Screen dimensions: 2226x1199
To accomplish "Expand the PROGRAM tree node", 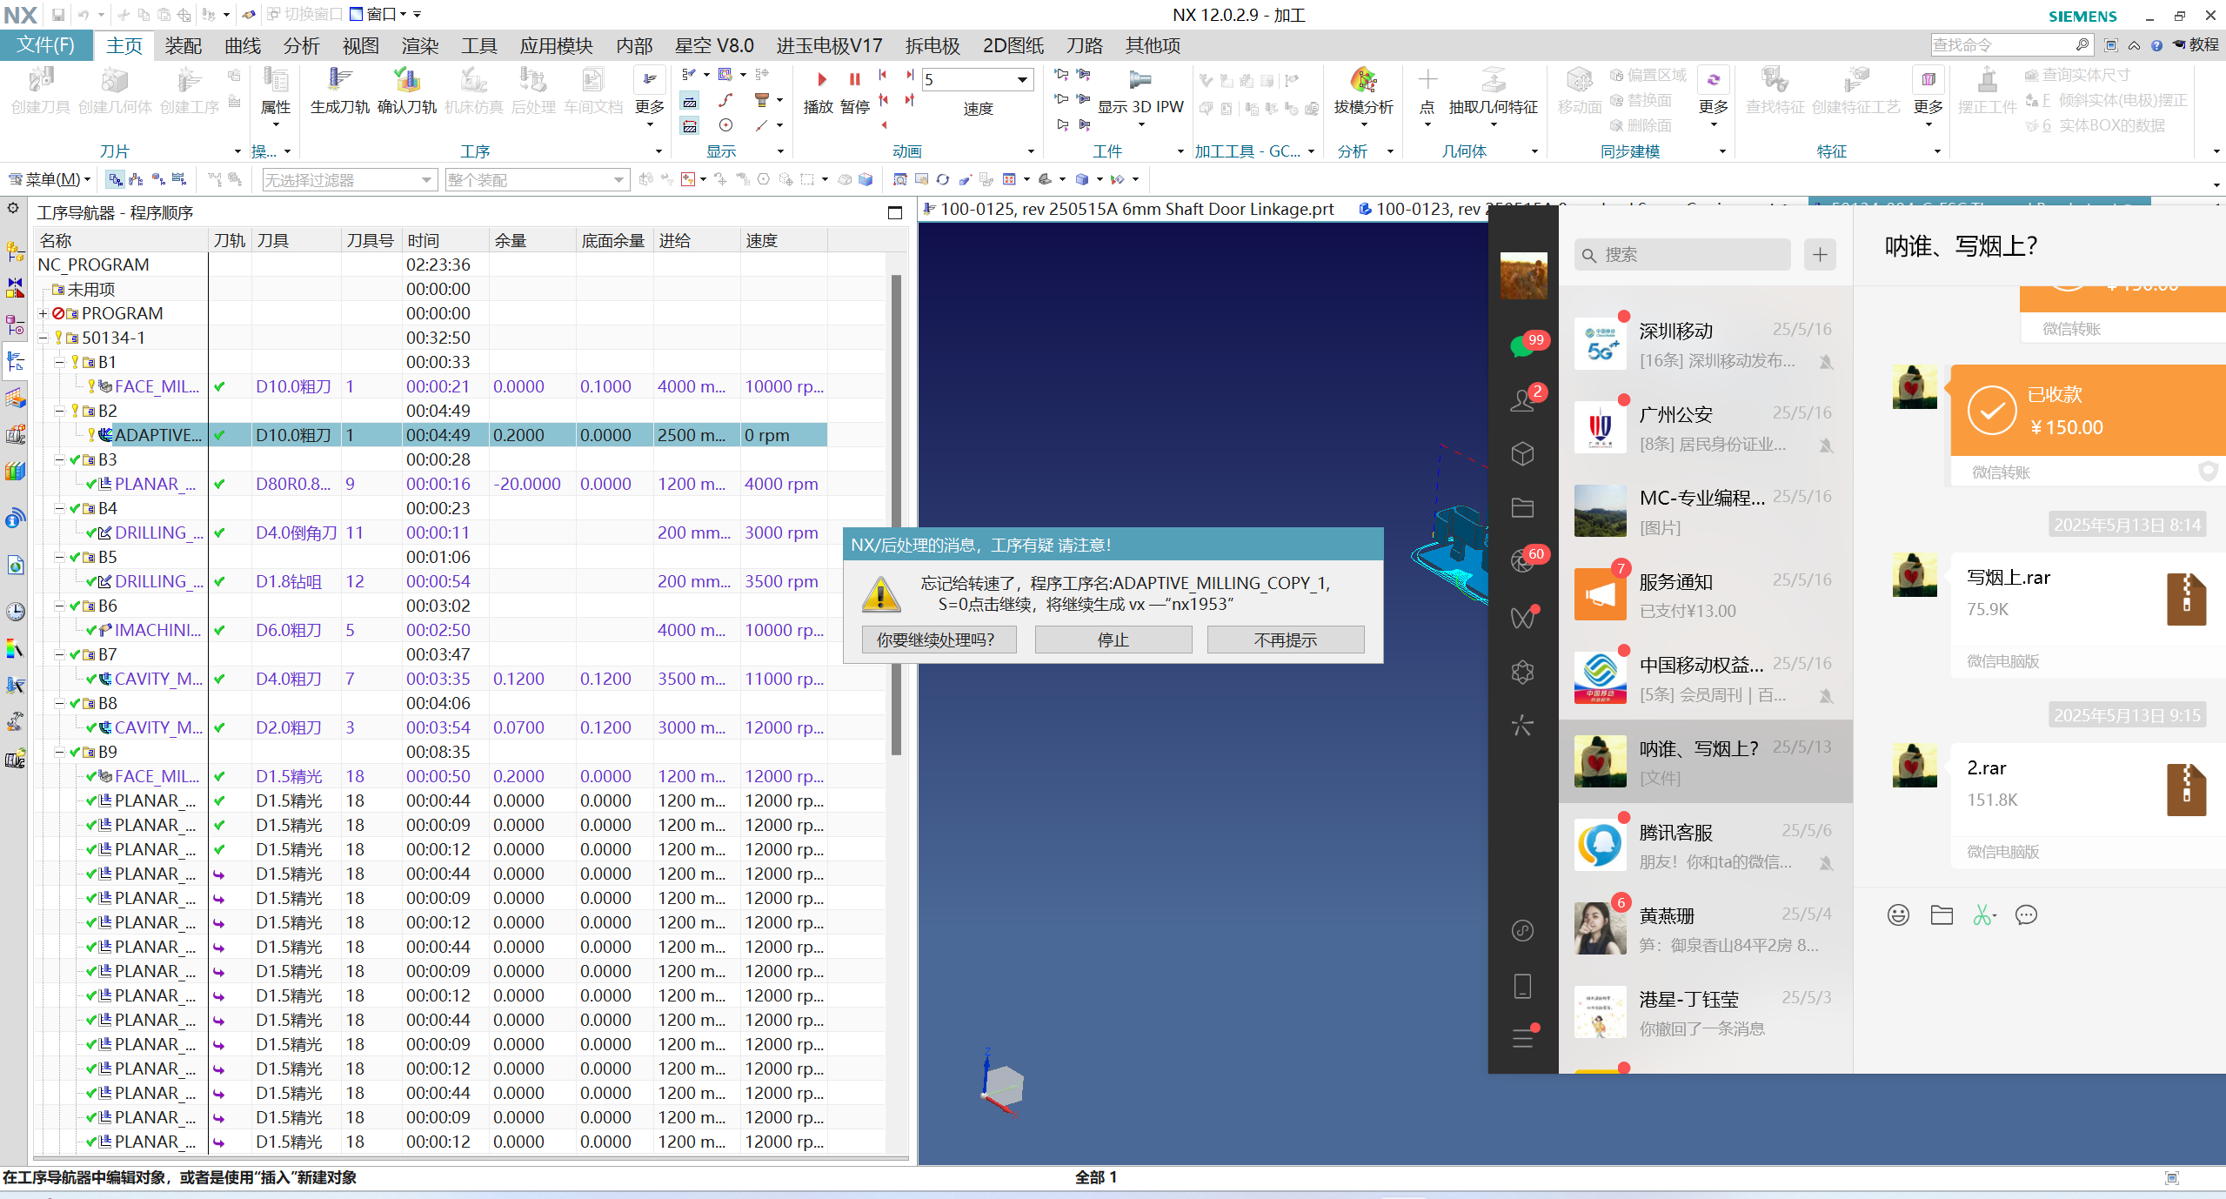I will [43, 313].
